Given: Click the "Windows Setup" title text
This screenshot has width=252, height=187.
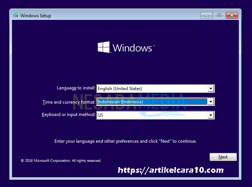Looking at the screenshot, I should (x=36, y=16).
